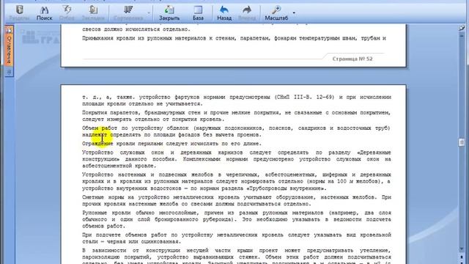
Task: Open the База toolbar button
Action: (x=198, y=13)
